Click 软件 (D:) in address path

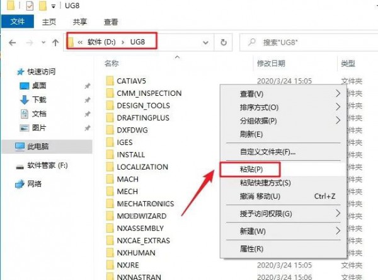pyautogui.click(x=101, y=42)
